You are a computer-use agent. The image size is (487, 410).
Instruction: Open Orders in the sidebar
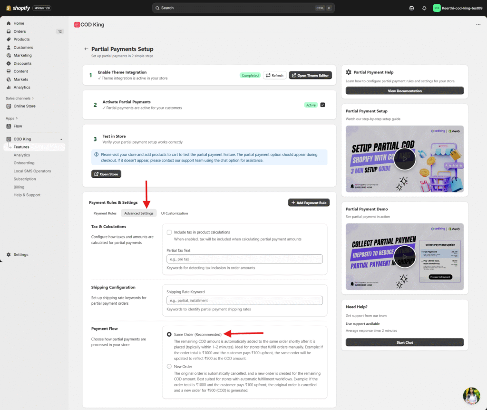point(19,31)
